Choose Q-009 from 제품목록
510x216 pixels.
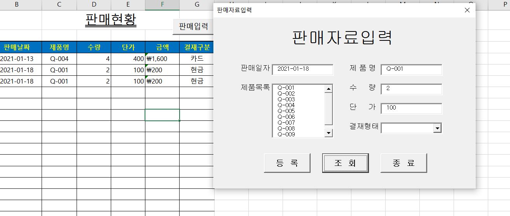click(286, 134)
